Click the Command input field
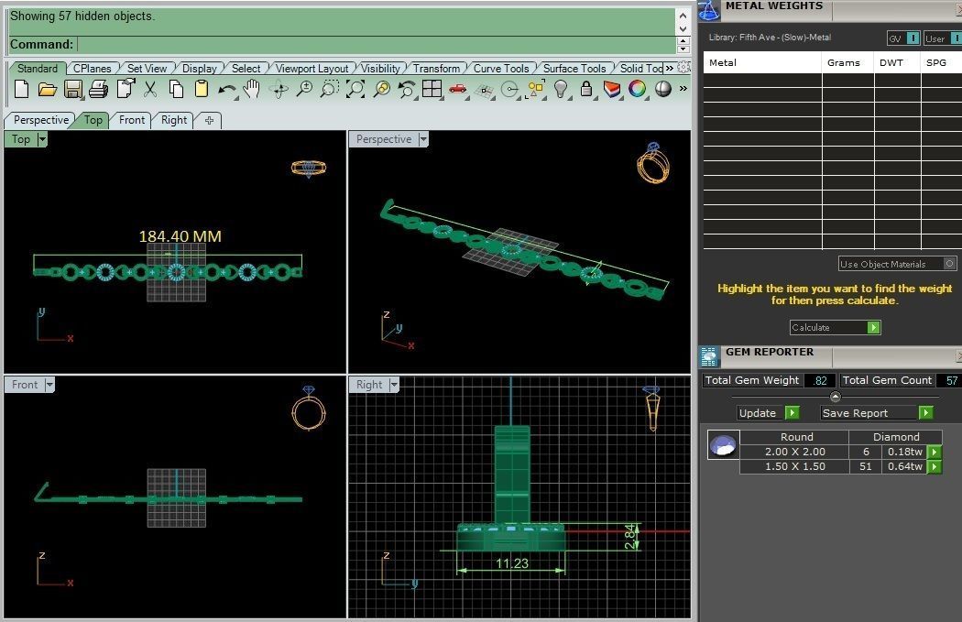Viewport: 962px width, 622px height. 376,44
